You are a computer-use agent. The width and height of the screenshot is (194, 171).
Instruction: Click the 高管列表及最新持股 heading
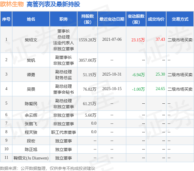53,4
